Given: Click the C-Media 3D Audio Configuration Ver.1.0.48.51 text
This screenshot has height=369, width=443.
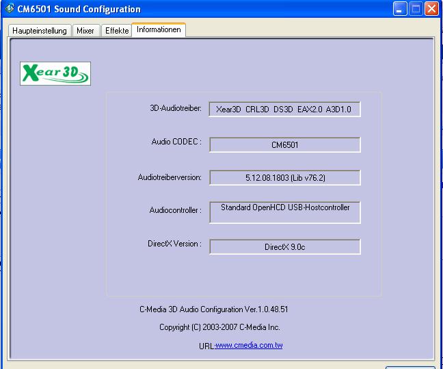Looking at the screenshot, I should click(x=214, y=309).
